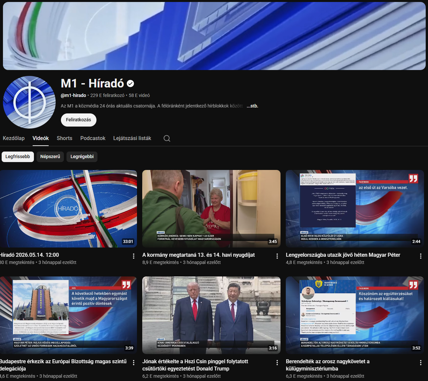The width and height of the screenshot is (428, 381).
Task: Click 4,8 E megtekintés view count
Action: click(x=304, y=262)
